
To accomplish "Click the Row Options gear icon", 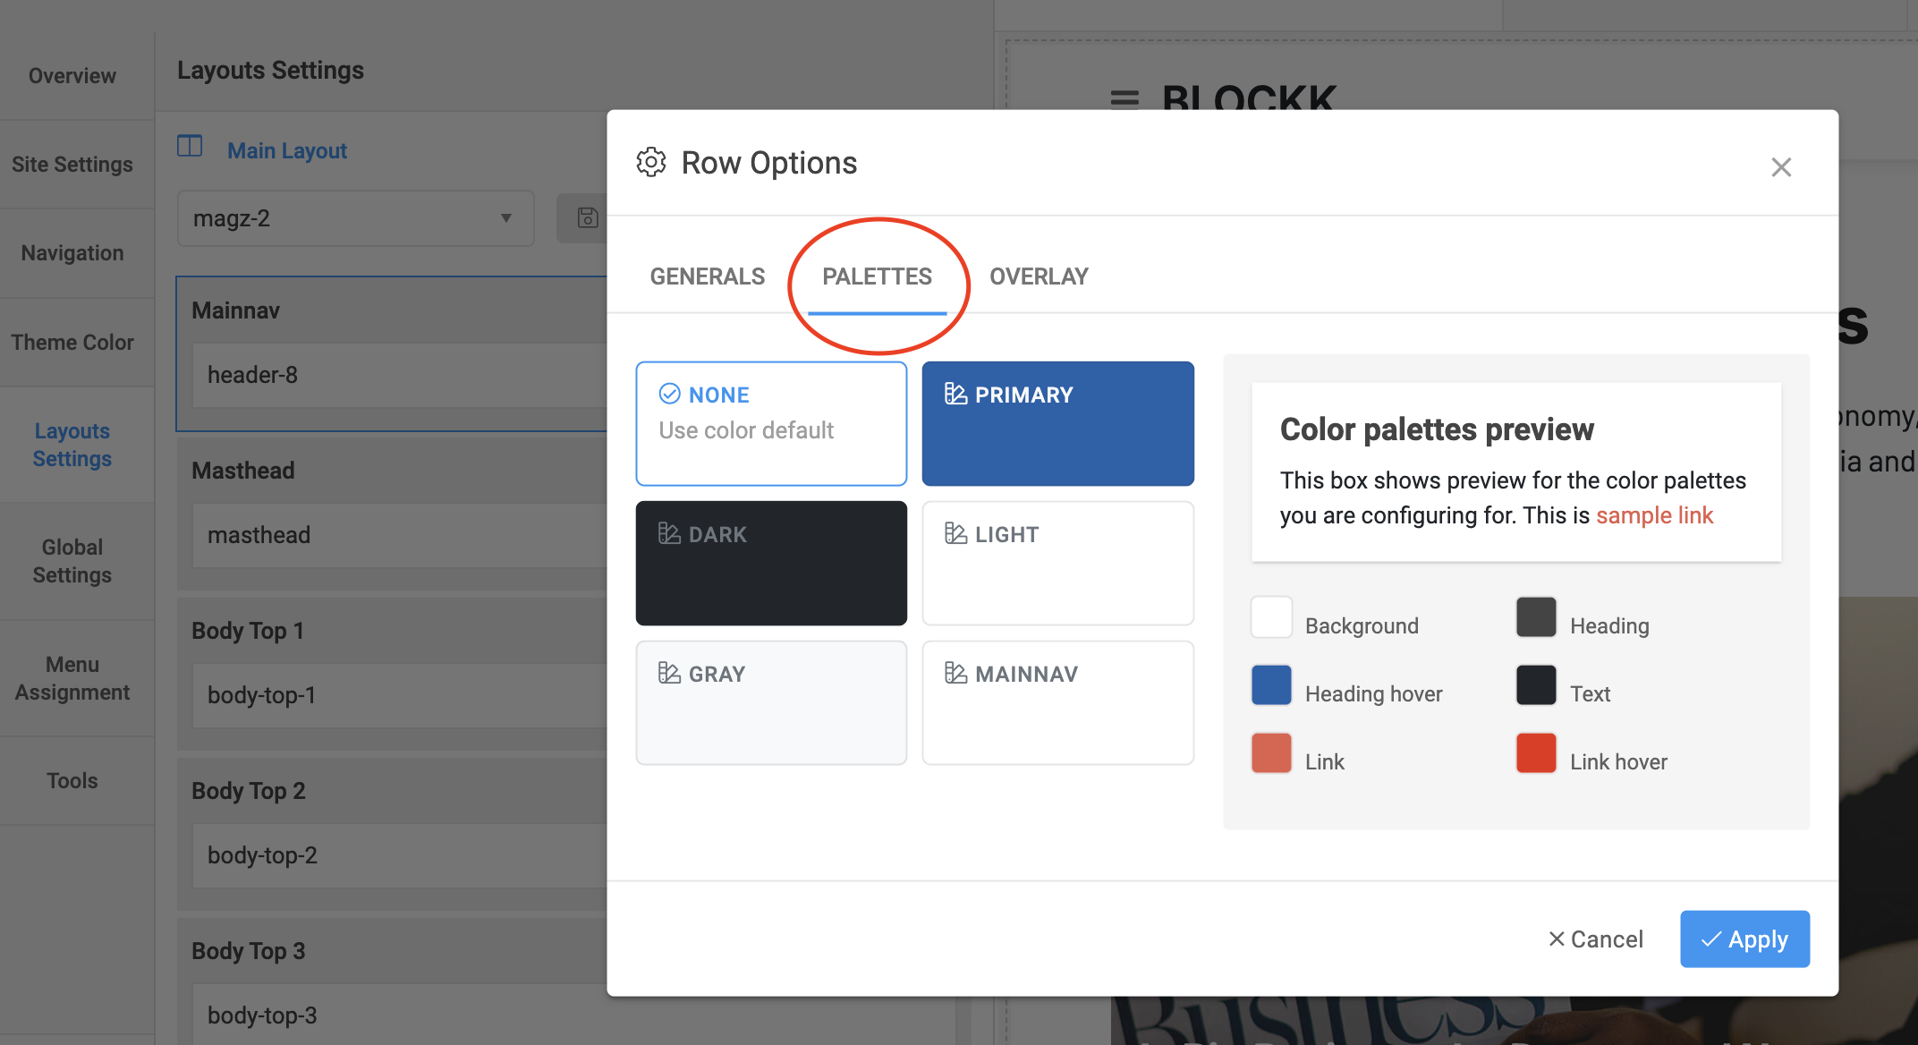I will [x=651, y=162].
